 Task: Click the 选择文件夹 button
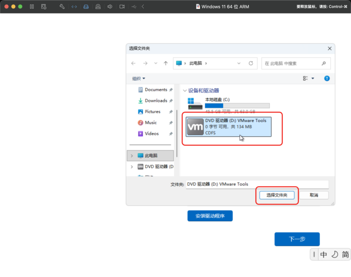point(277,195)
